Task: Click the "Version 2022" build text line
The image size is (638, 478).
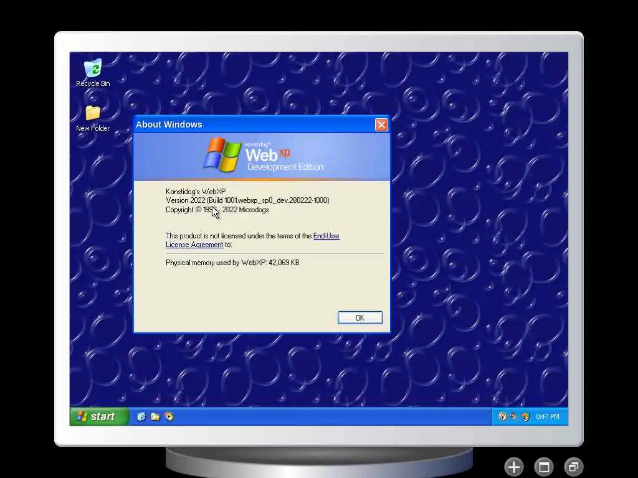Action: [247, 200]
